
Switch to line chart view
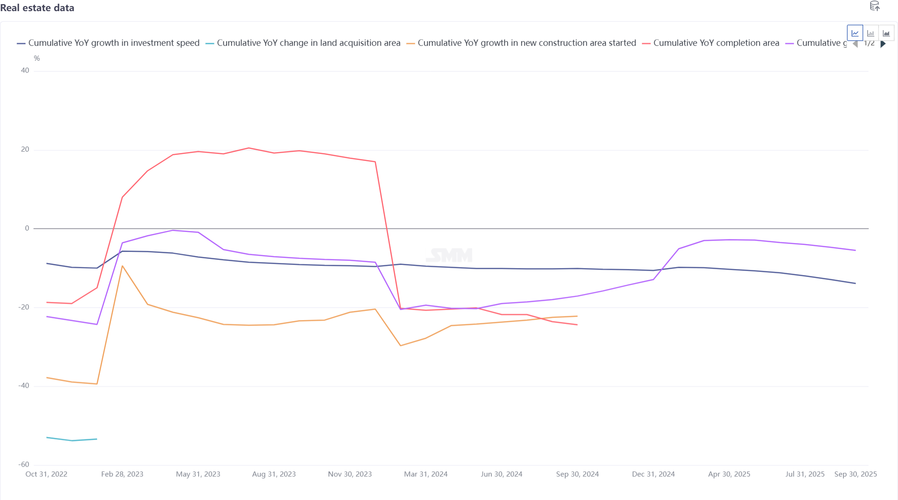855,33
